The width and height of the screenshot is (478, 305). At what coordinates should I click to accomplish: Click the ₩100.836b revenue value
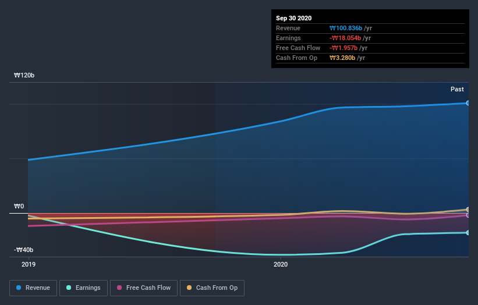[346, 28]
